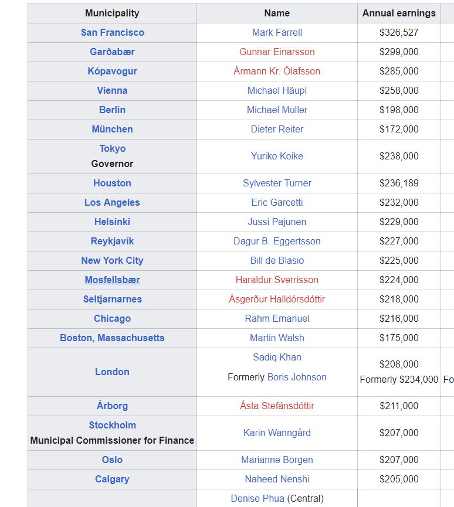Click the Mark Farrell name link
Screen dimensions: 454x507
277,32
